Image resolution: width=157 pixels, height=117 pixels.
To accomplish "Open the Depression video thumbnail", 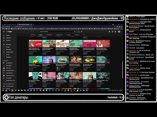I will (x=49, y=60).
